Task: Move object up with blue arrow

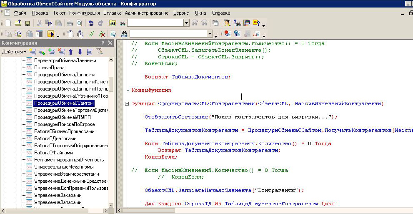Action: coord(70,52)
